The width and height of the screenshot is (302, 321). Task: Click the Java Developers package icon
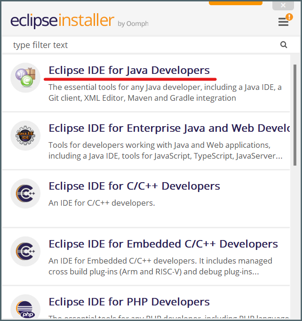coord(25,78)
